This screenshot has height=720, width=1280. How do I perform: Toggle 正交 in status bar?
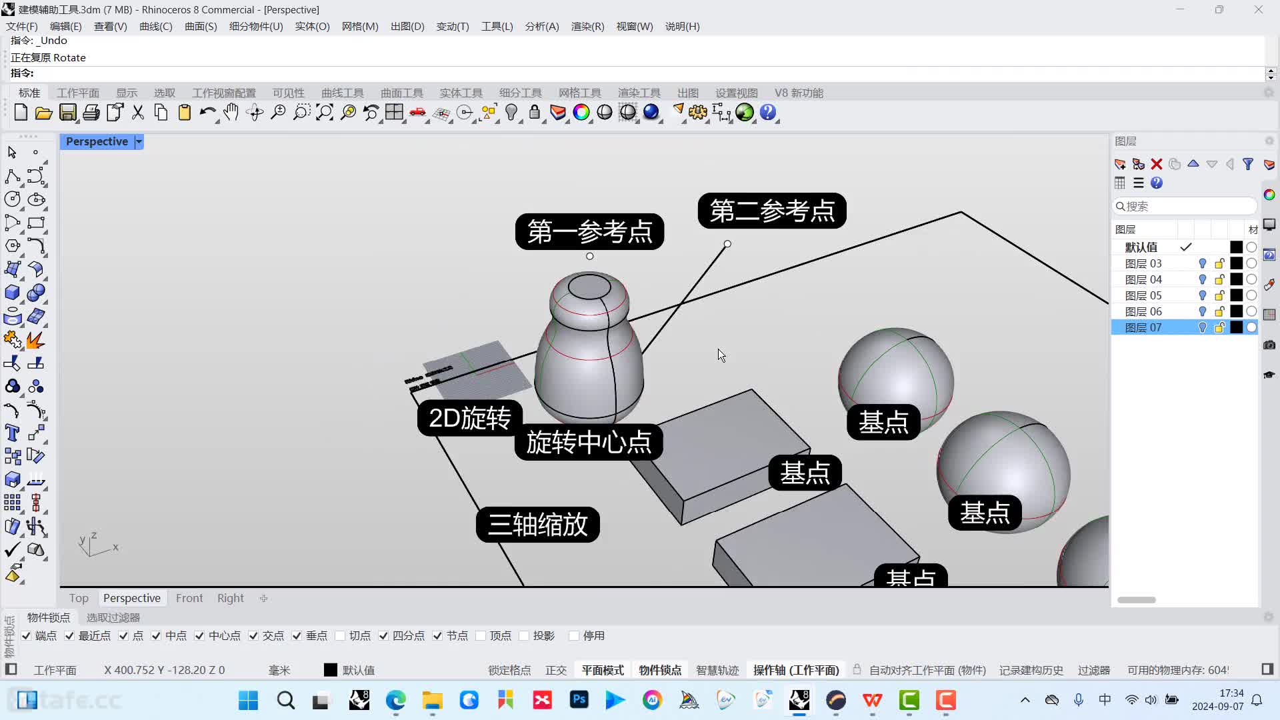(556, 670)
